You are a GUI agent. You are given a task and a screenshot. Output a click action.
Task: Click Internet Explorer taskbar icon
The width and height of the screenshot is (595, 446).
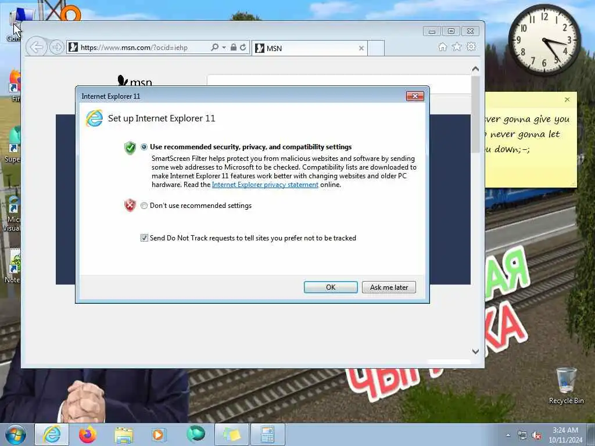(x=52, y=434)
